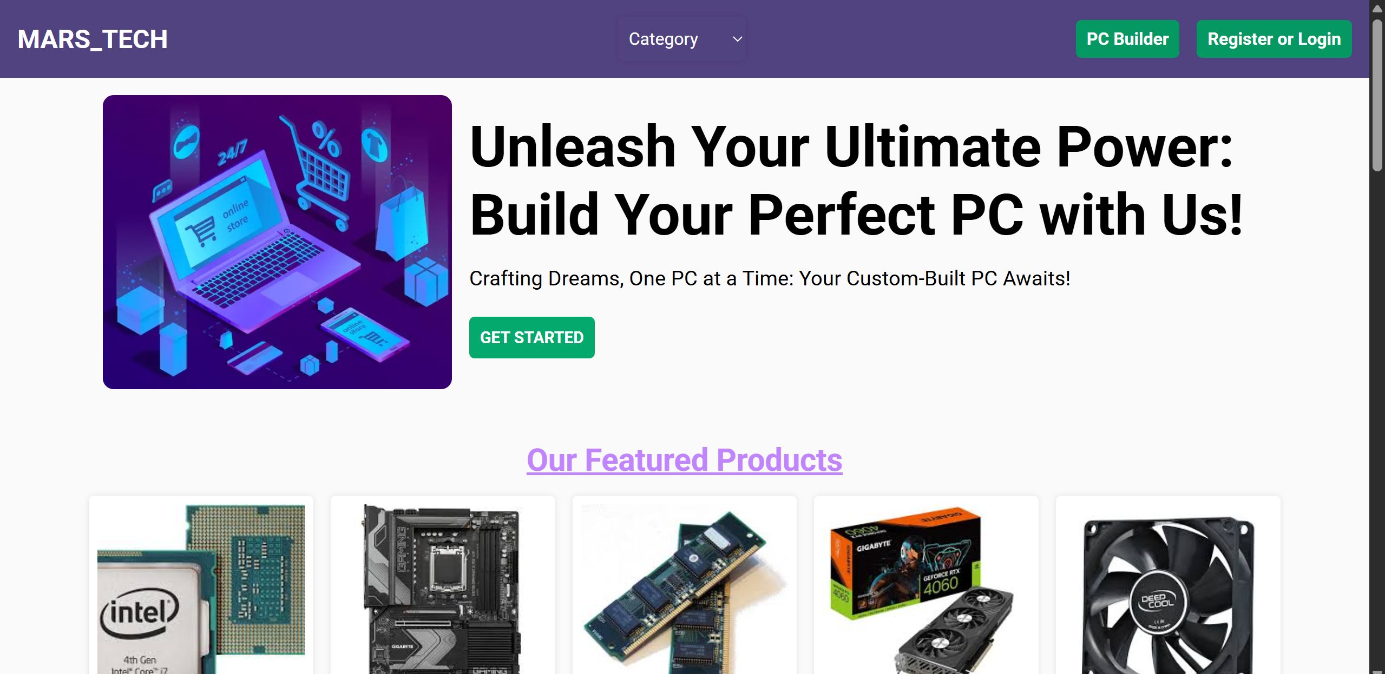1385x674 pixels.
Task: Click Register or Login button
Action: coord(1274,39)
